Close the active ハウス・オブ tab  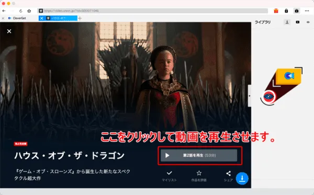[41, 18]
